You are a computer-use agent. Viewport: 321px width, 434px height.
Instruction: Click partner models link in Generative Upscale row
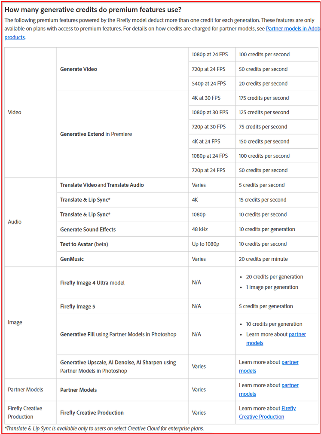tap(290, 362)
